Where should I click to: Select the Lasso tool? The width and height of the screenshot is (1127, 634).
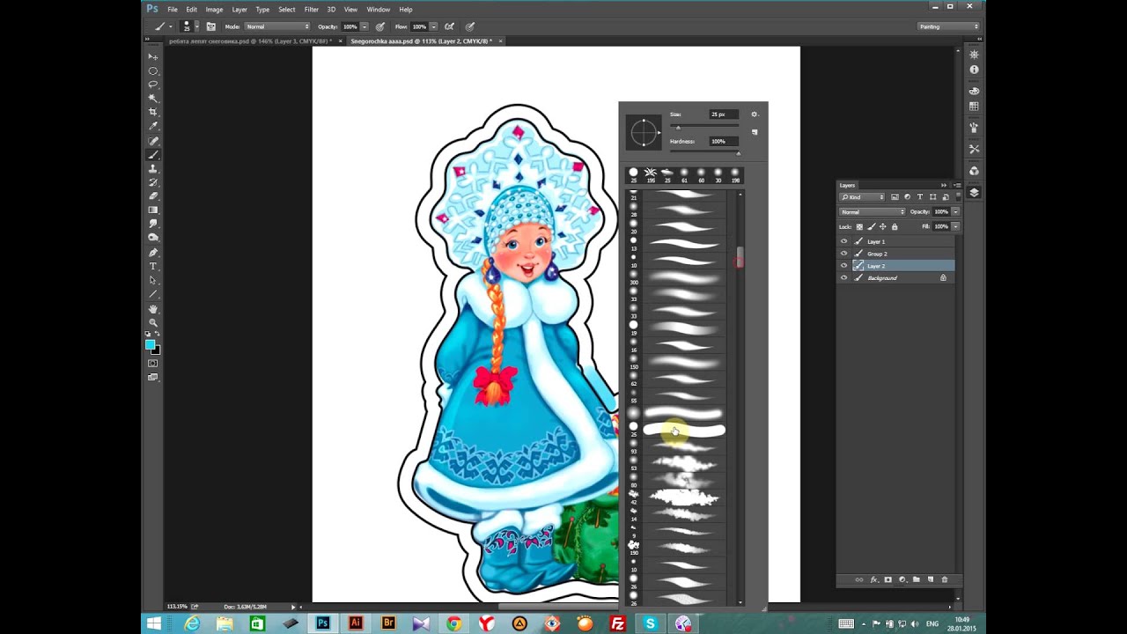pyautogui.click(x=153, y=85)
